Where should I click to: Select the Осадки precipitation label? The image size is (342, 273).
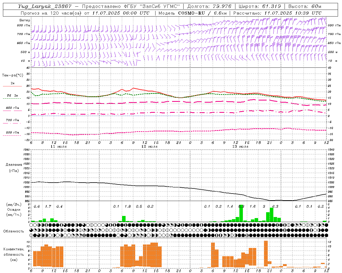14,210
